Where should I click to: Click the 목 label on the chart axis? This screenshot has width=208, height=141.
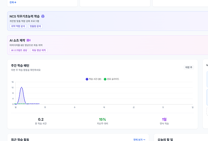[104, 107]
